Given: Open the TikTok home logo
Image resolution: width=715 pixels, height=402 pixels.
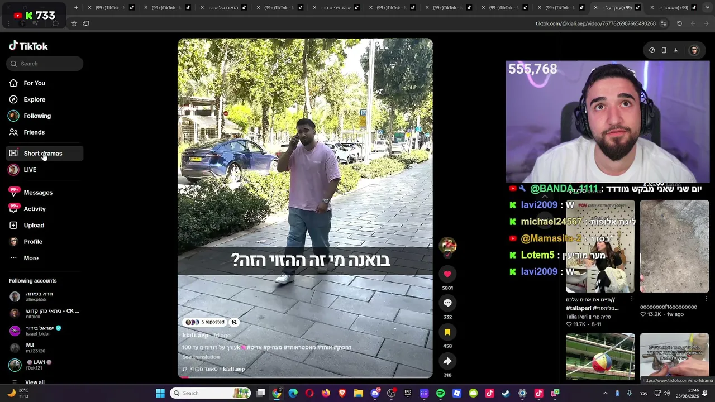Looking at the screenshot, I should click(x=28, y=46).
